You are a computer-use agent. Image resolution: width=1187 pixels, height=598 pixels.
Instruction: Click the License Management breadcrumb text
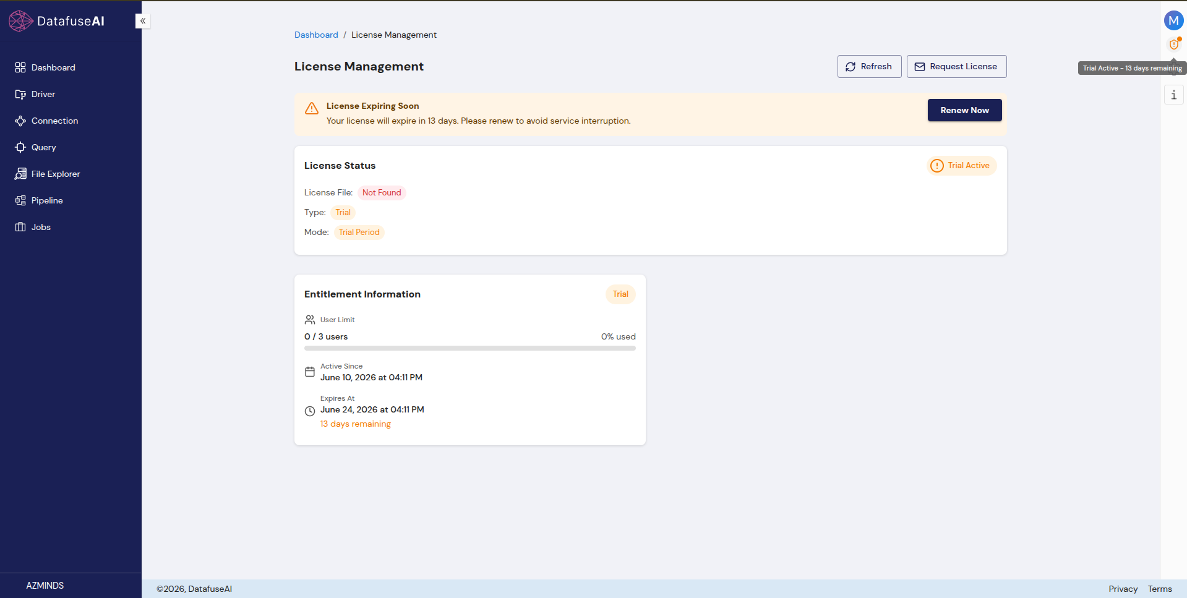[394, 35]
